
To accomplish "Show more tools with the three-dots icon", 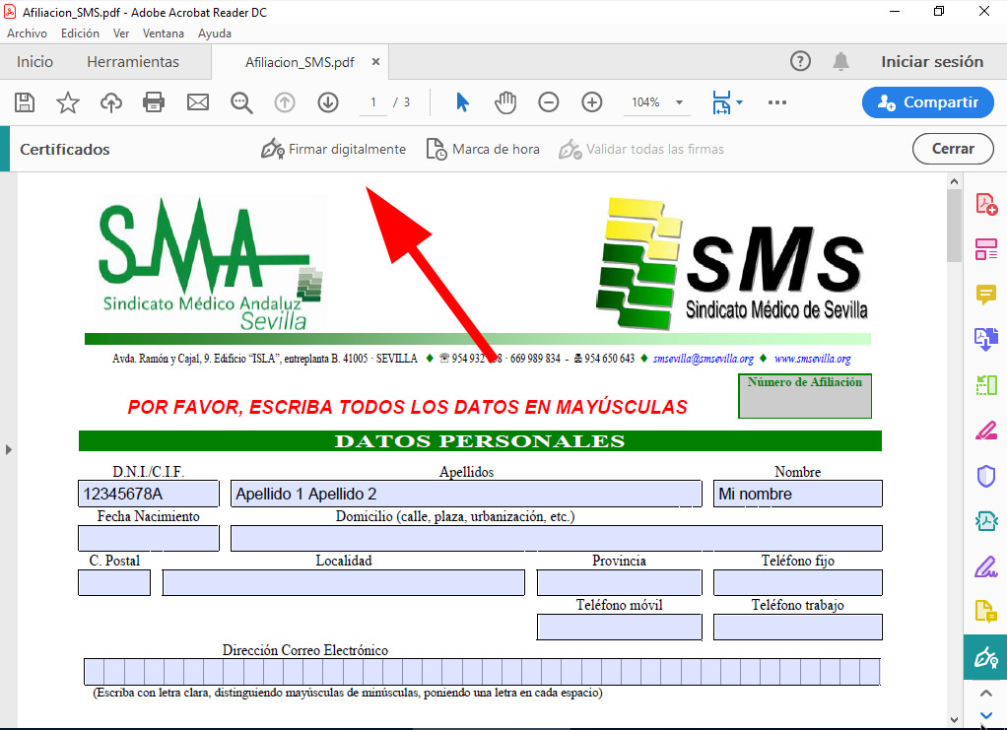I will 777,102.
